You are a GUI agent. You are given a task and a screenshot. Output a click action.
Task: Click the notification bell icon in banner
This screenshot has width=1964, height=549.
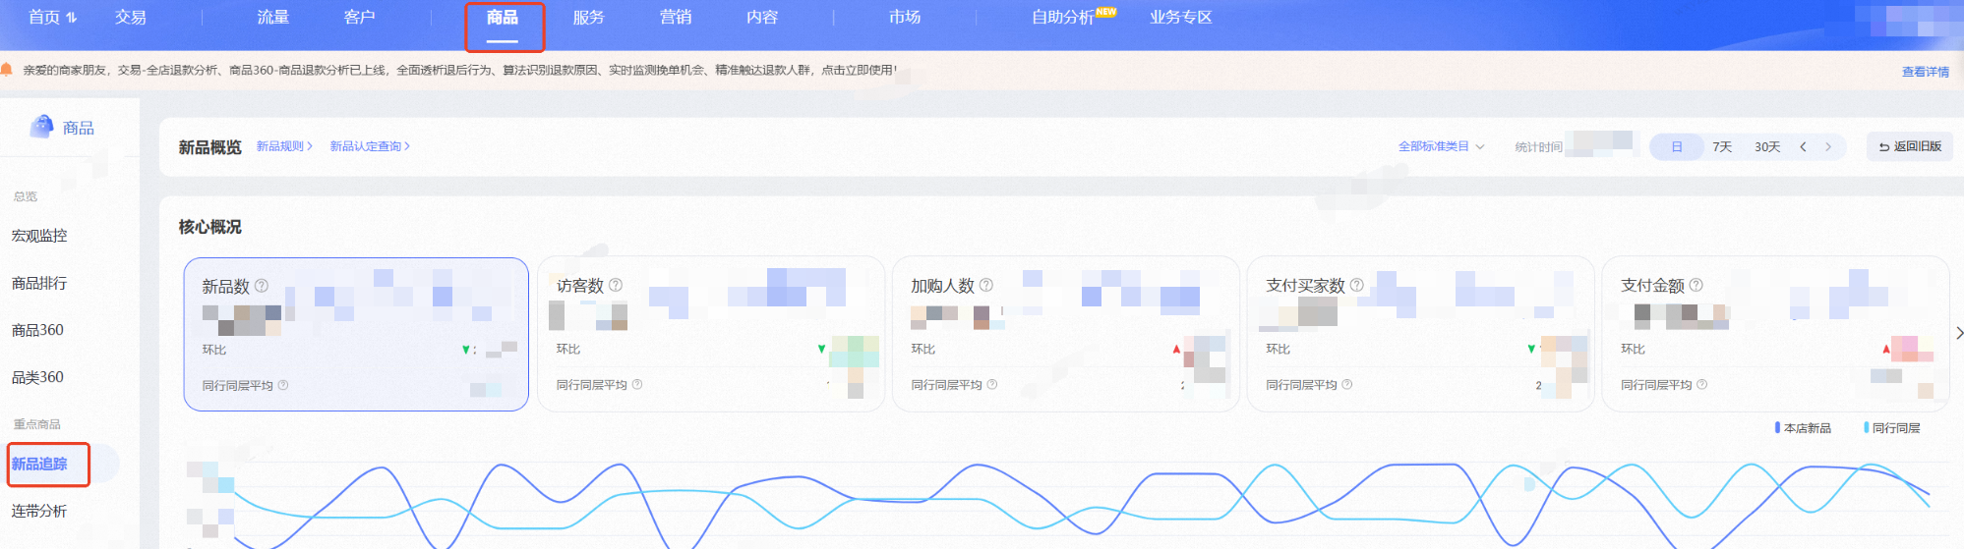tap(6, 70)
